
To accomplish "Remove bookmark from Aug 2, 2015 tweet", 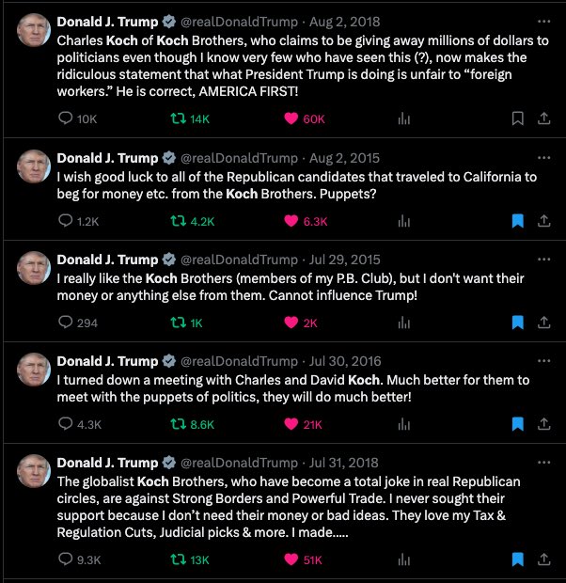I will pyautogui.click(x=516, y=221).
